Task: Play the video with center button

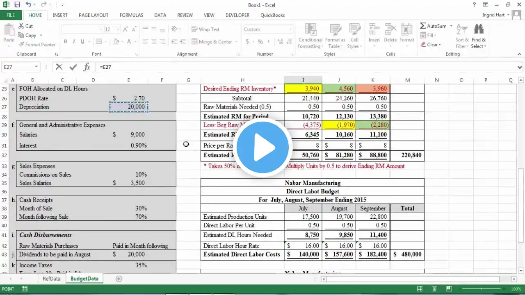Action: coord(262,147)
